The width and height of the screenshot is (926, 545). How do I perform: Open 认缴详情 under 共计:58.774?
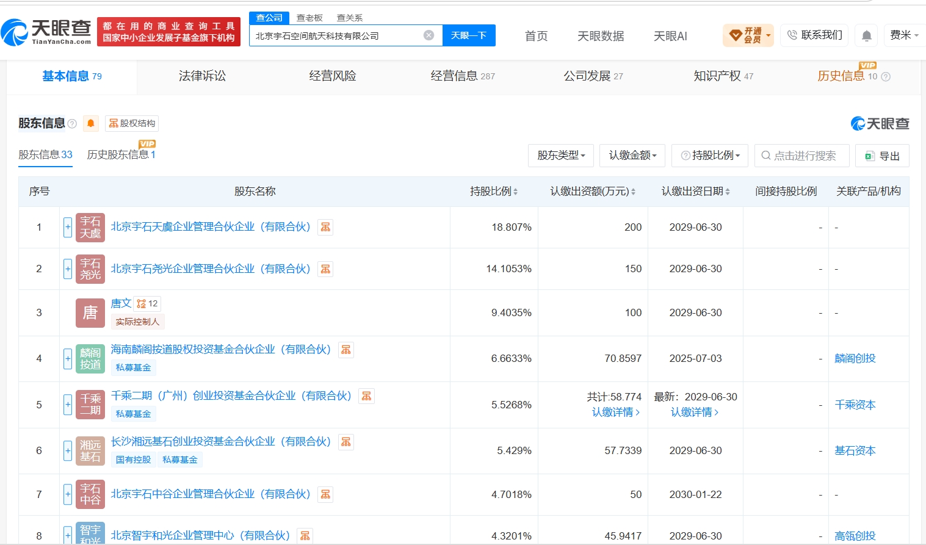point(616,412)
